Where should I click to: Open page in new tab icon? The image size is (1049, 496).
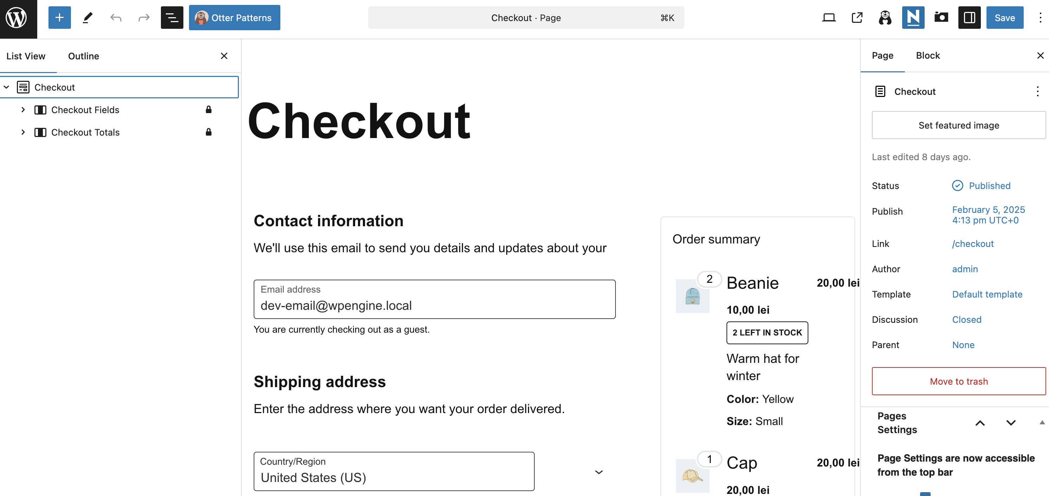(857, 18)
